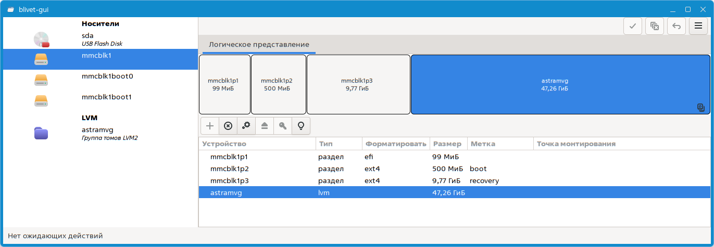Click the decrypt key icon
This screenshot has width=714, height=247.
tap(282, 126)
